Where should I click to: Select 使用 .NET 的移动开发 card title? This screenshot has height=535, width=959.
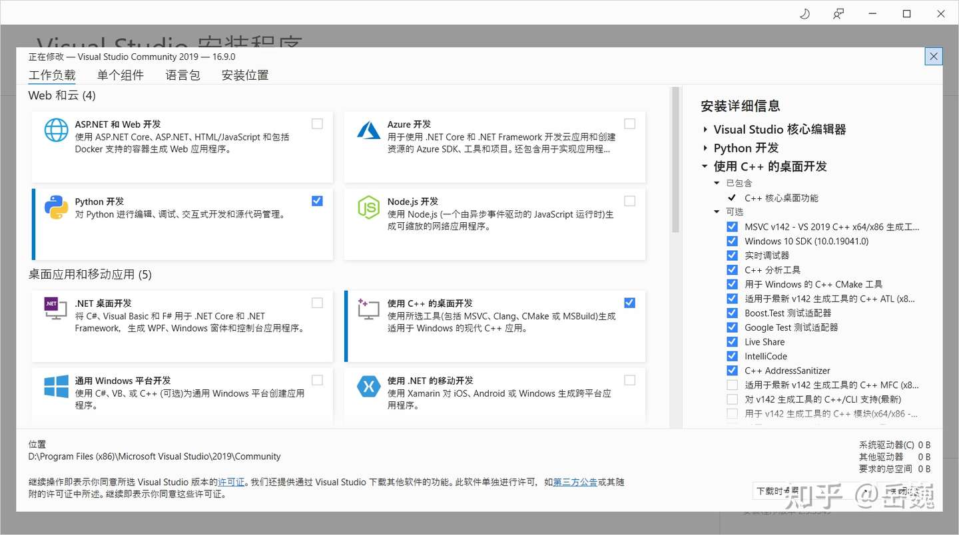point(430,381)
